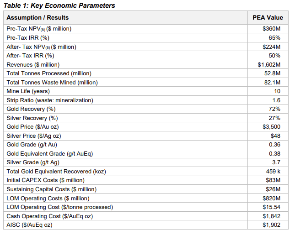Screen dimensions: 295x235
Task: Select the 'Total Tonnes Processed (million)' label
Action: [49, 73]
